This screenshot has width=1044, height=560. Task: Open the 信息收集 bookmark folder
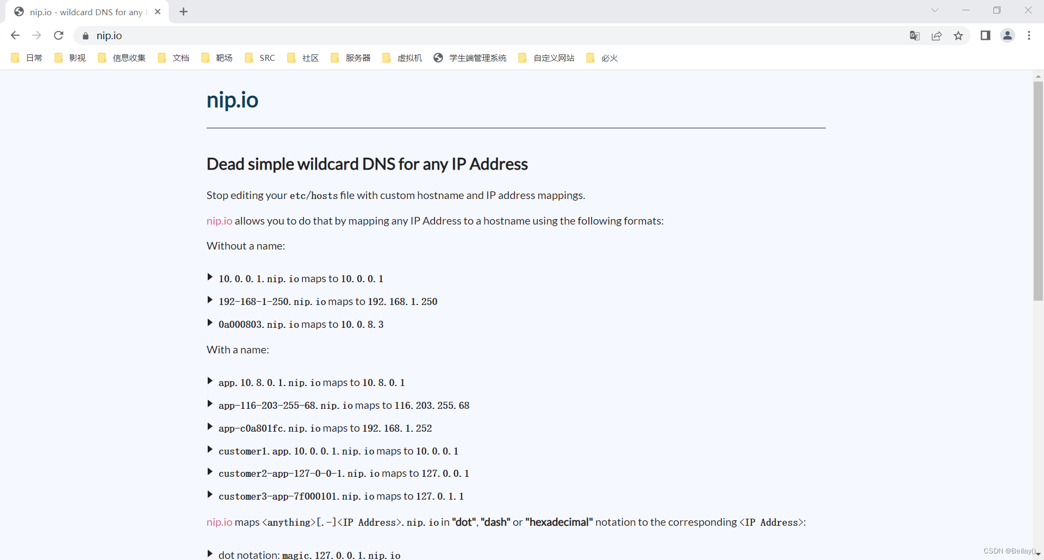[122, 58]
